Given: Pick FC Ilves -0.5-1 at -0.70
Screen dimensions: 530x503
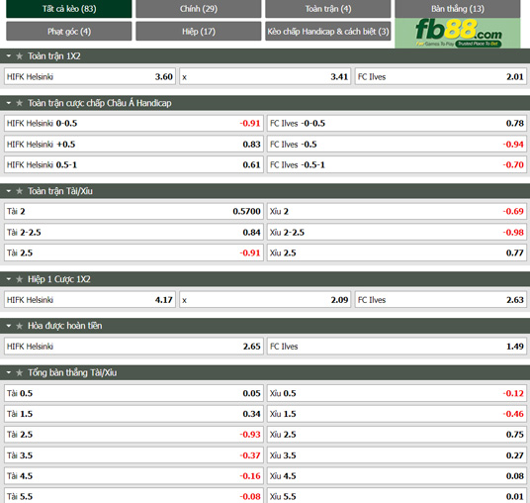Looking at the screenshot, I should coord(397,164).
